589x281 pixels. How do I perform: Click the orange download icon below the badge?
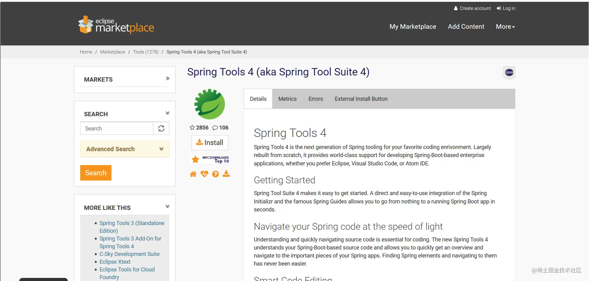click(x=226, y=174)
